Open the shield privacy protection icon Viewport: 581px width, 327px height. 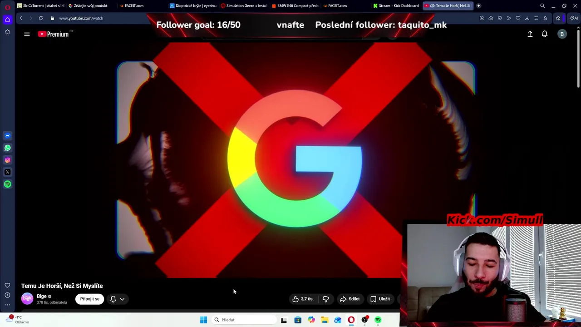point(500,18)
